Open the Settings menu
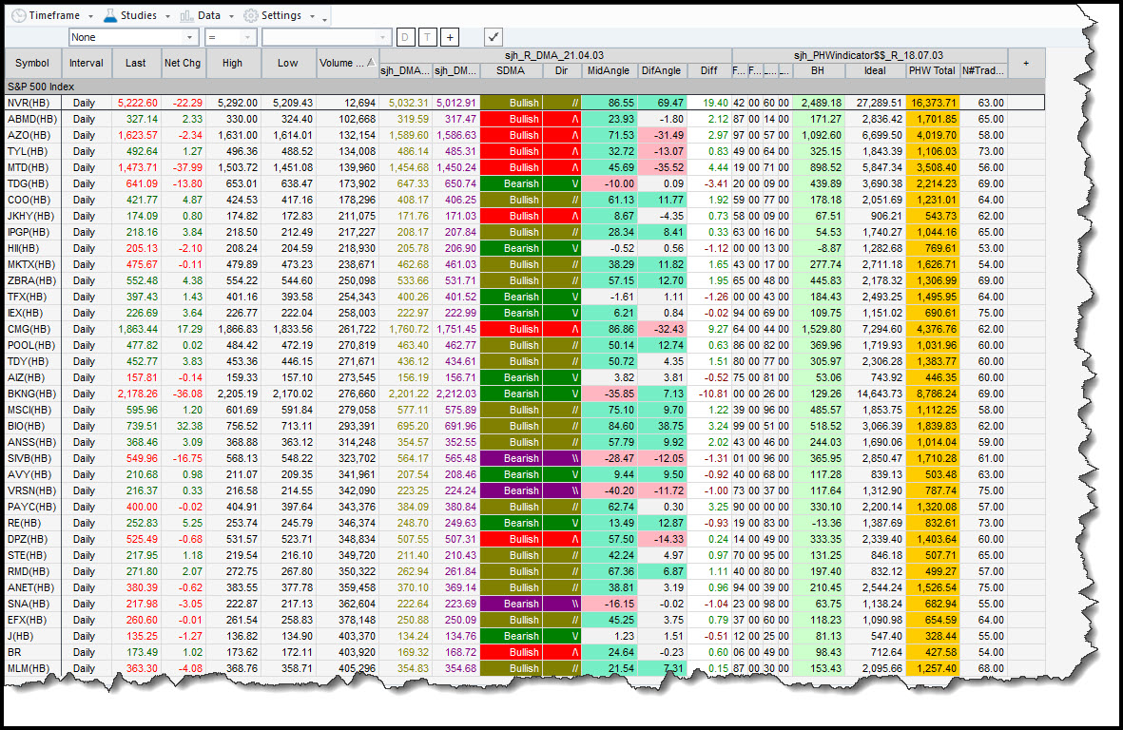Image resolution: width=1123 pixels, height=730 pixels. tap(280, 15)
